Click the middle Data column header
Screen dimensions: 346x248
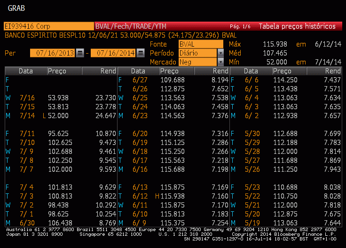pyautogui.click(x=138, y=71)
